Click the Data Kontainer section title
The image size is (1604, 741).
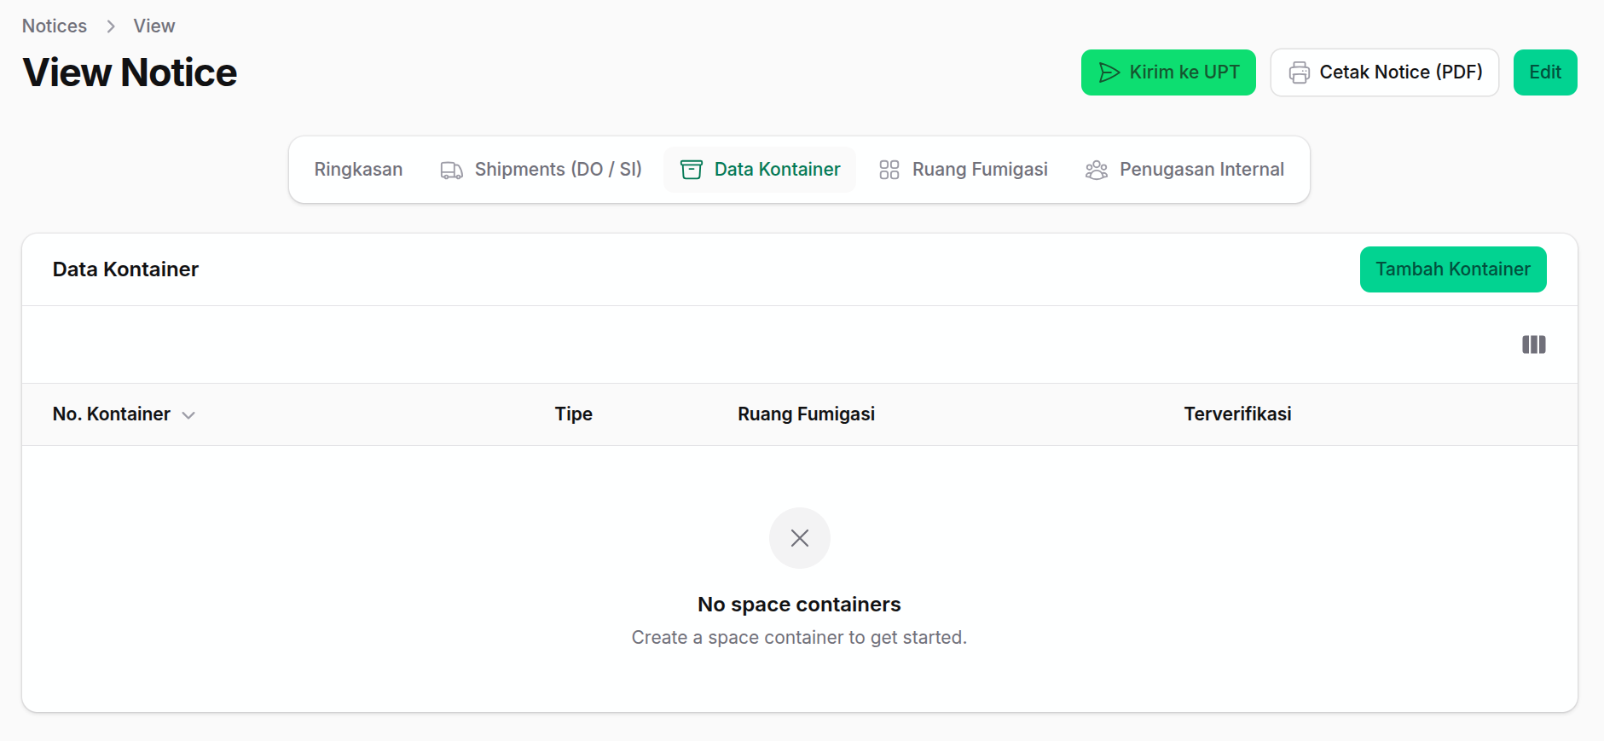(125, 269)
